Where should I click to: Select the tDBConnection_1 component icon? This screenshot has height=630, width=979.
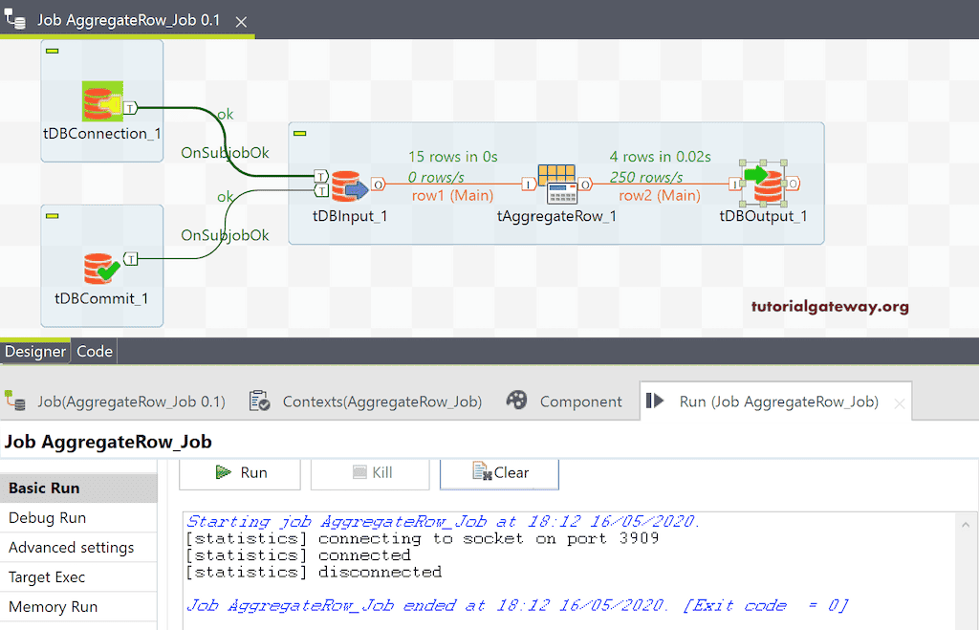pyautogui.click(x=101, y=99)
